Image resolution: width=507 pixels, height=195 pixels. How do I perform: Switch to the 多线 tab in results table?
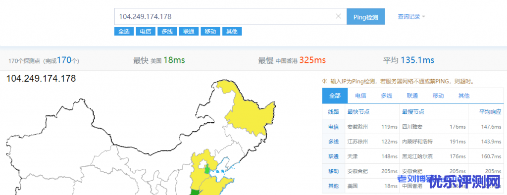386,96
